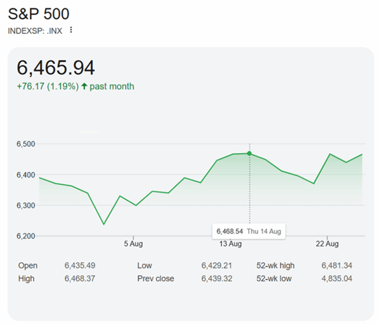Open the three-dot menu beside INDEXSP: .INX

pos(71,30)
